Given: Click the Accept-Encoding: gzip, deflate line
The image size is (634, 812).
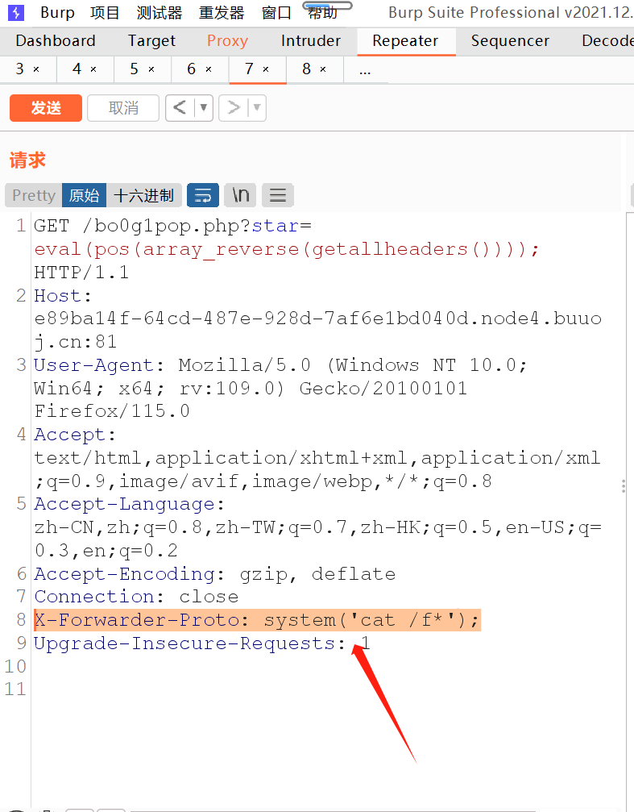Looking at the screenshot, I should pyautogui.click(x=215, y=574).
